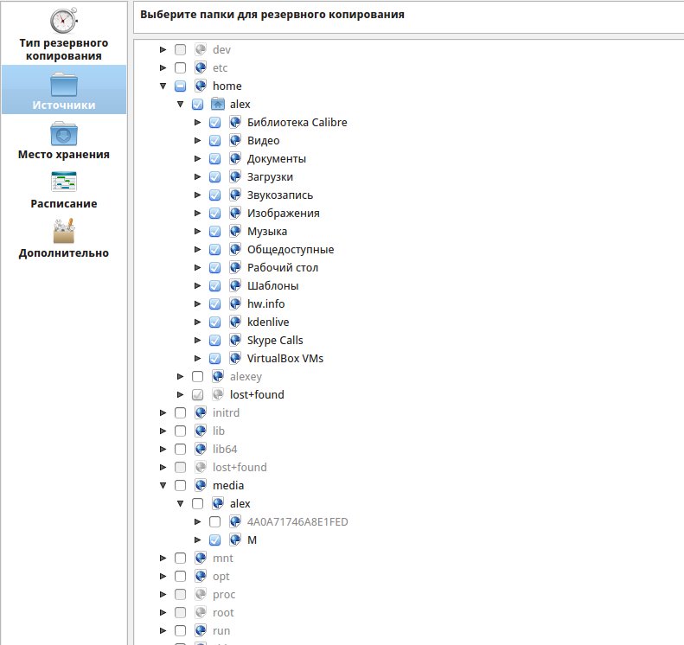
Task: Click the folder icon beside Библиотека Calibre
Action: pyautogui.click(x=235, y=122)
